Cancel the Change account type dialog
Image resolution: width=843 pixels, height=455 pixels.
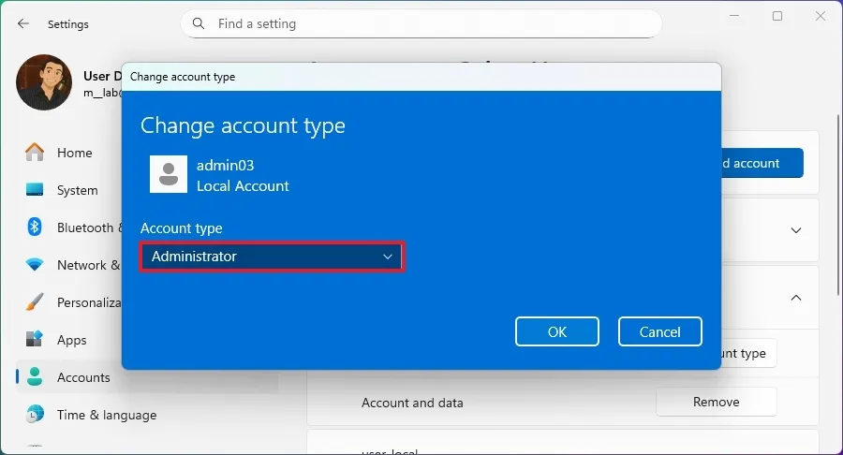[x=659, y=331]
